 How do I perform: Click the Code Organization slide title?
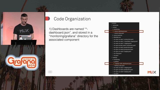pyautogui.click(x=72, y=19)
